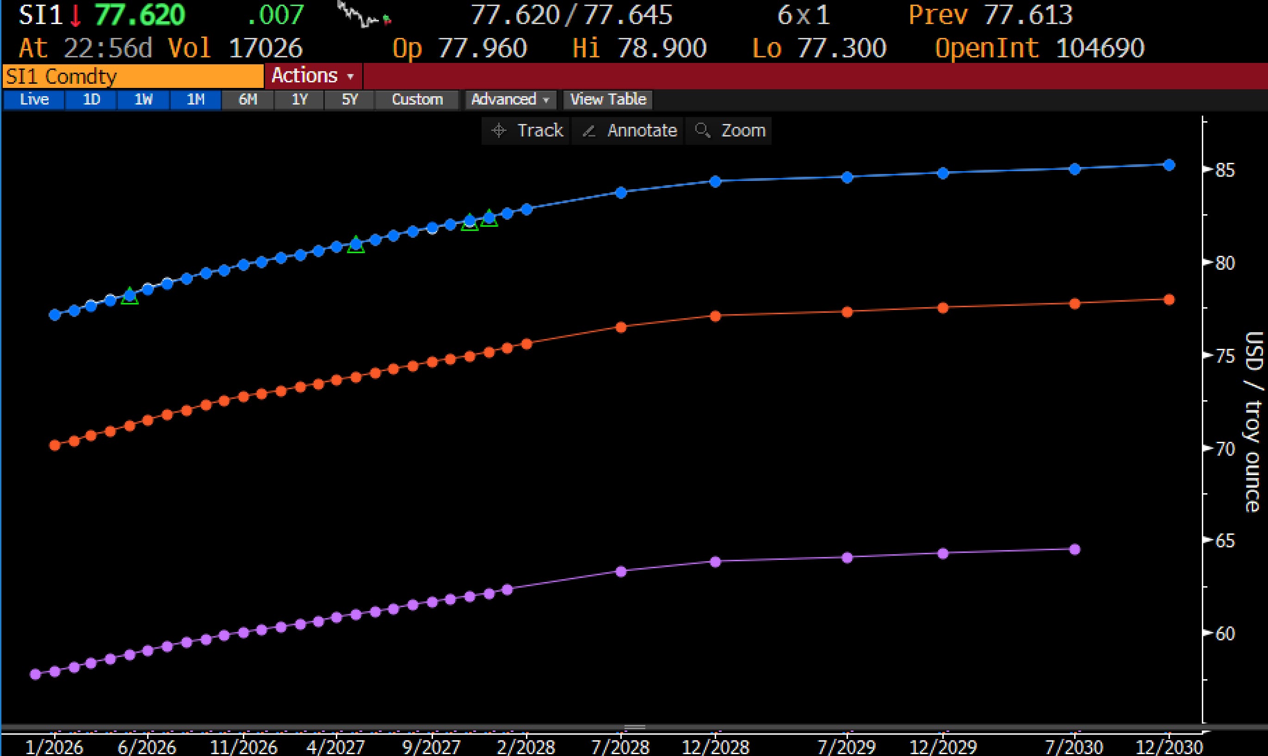Image resolution: width=1268 pixels, height=756 pixels.
Task: Click the mini sparkline chart icon
Action: tap(364, 15)
